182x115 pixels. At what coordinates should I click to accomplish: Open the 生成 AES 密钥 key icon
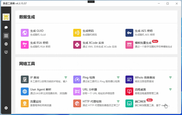[x=129, y=33]
